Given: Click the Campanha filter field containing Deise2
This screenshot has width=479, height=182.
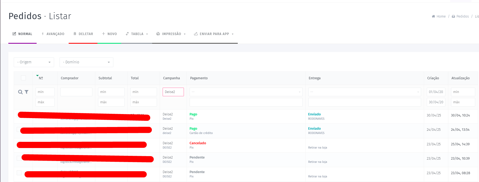Looking at the screenshot, I should [x=173, y=92].
